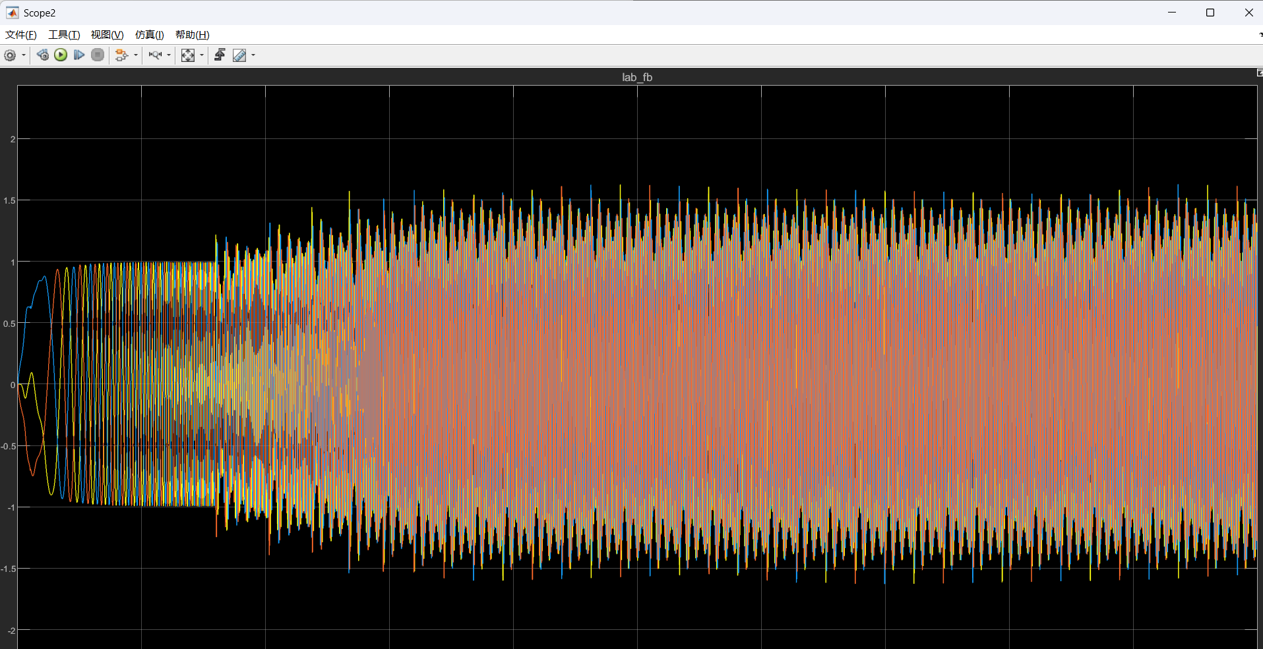Click the maximize axes icon at plot corner
The width and height of the screenshot is (1263, 649).
(1260, 72)
